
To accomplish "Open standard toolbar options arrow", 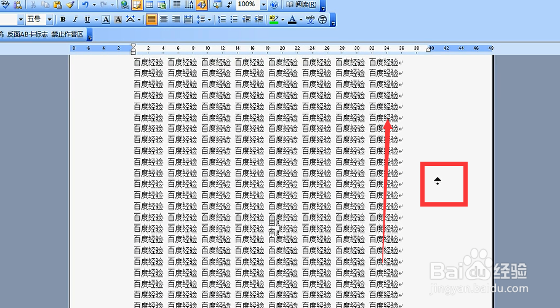I will [323, 6].
